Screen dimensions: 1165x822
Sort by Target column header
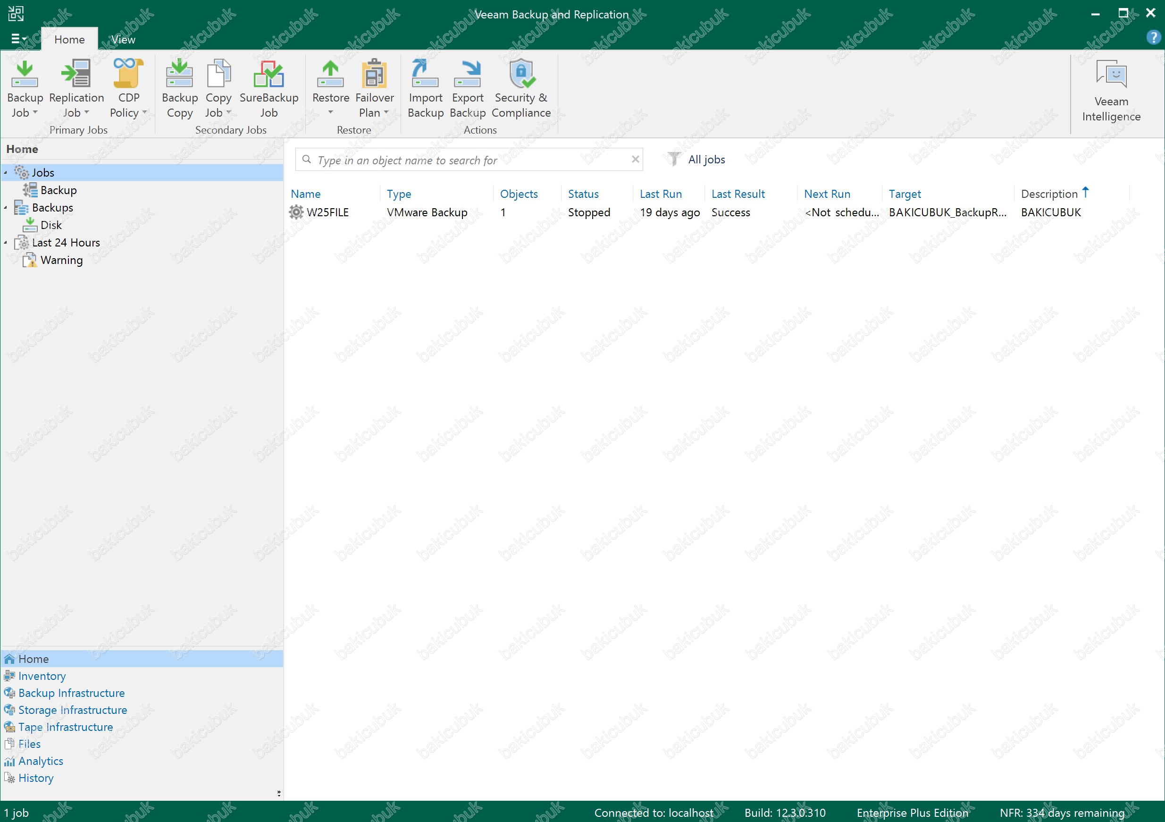[905, 194]
